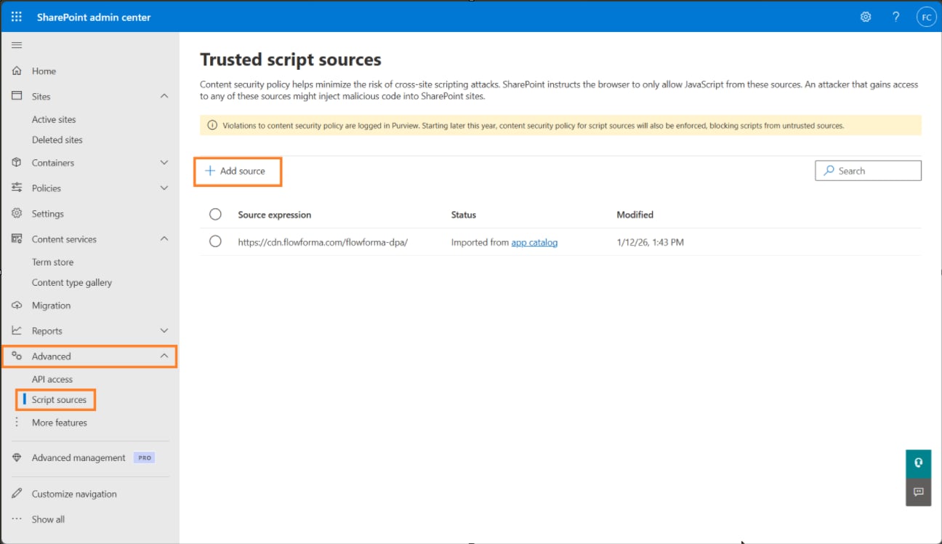The image size is (942, 544).
Task: Open Term store page
Action: coord(52,262)
